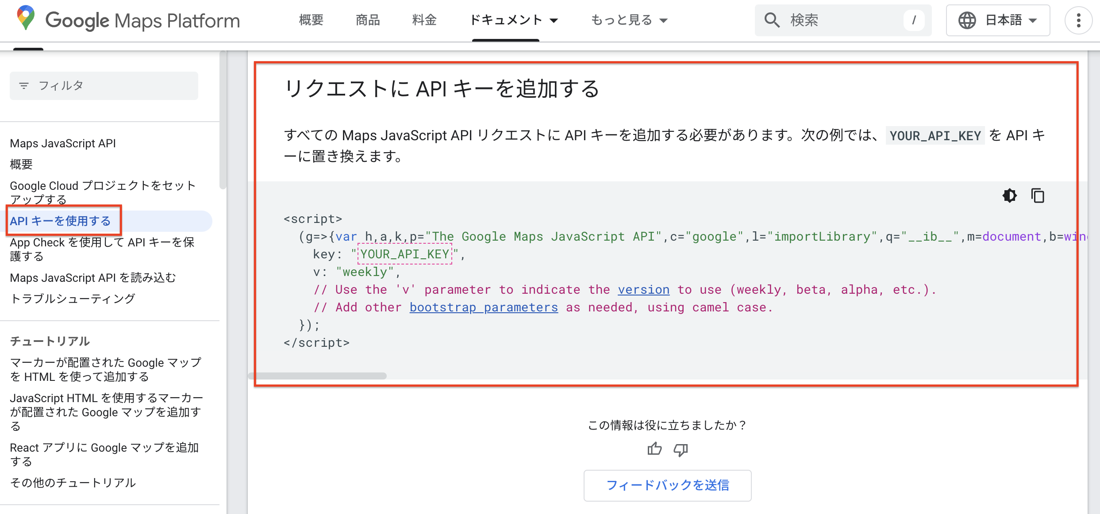Click the フィードバックを送信 button
1100x514 pixels.
click(x=667, y=485)
